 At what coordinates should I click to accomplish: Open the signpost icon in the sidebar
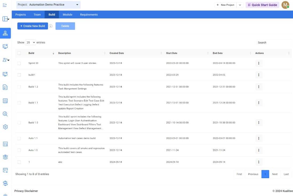point(5,183)
